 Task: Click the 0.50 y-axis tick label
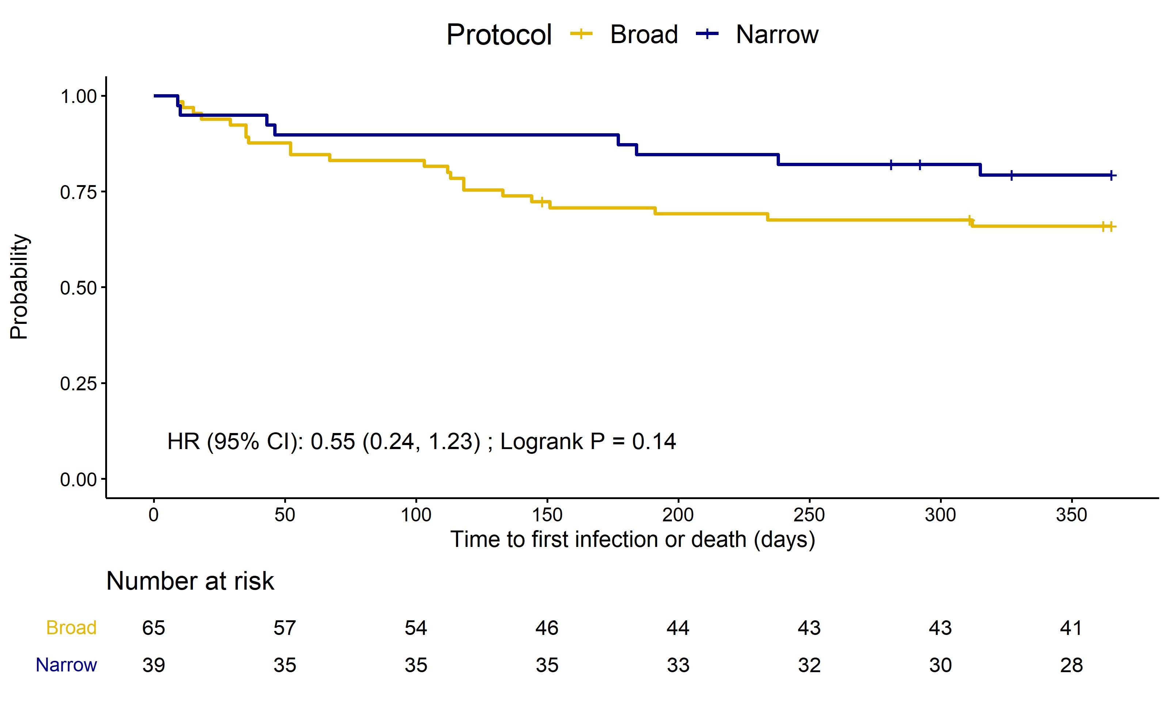78,288
